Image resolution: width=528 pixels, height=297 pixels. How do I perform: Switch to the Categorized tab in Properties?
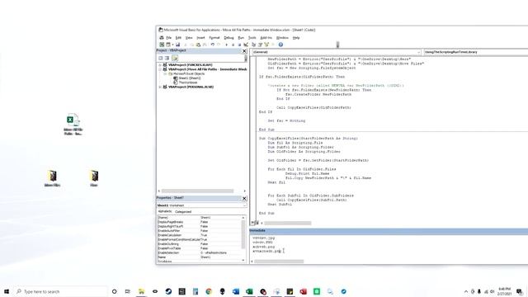[x=183, y=211]
